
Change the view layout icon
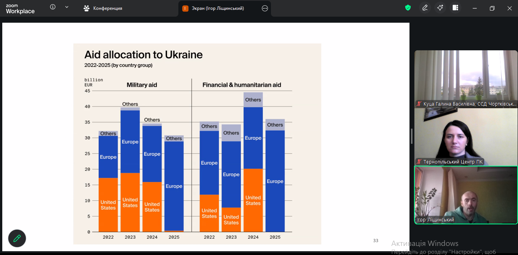pos(455,8)
